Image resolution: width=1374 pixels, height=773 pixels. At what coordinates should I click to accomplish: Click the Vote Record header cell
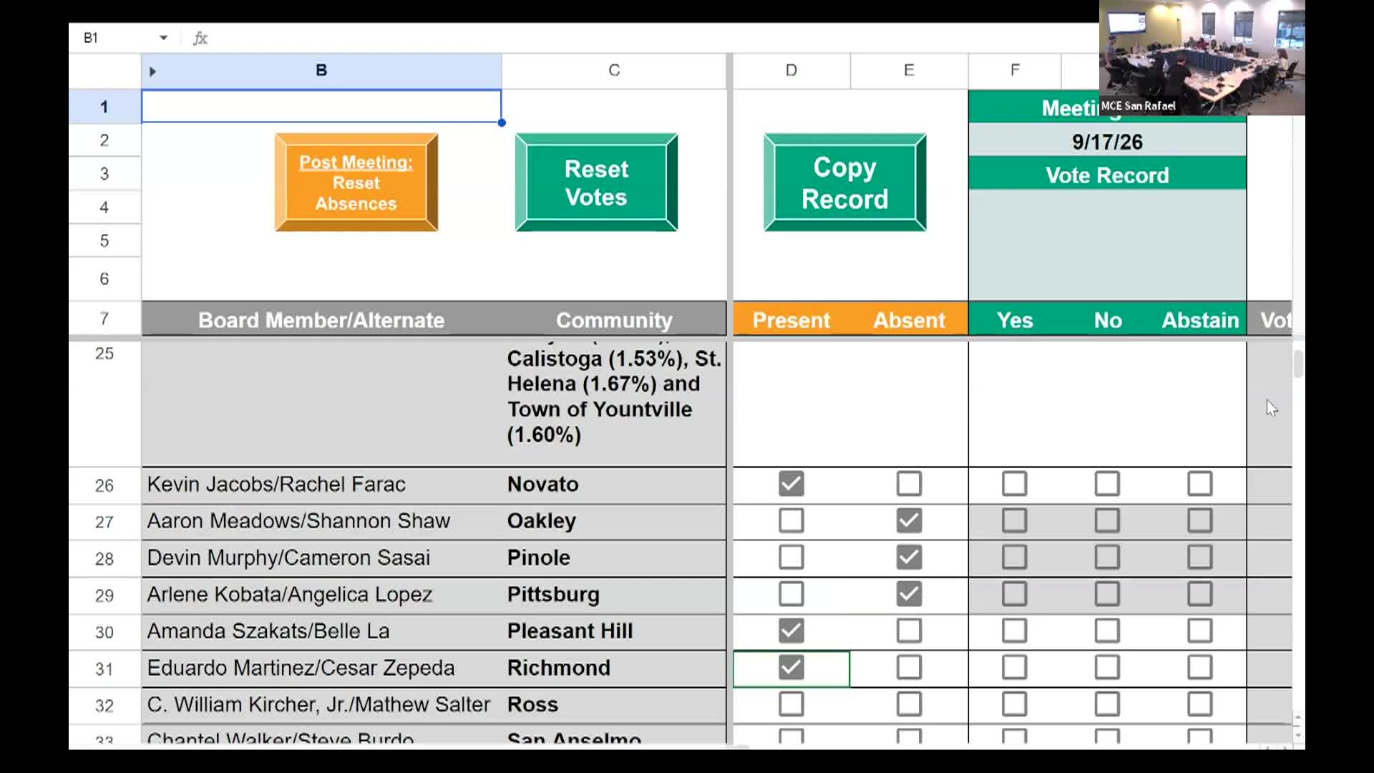[x=1107, y=175]
